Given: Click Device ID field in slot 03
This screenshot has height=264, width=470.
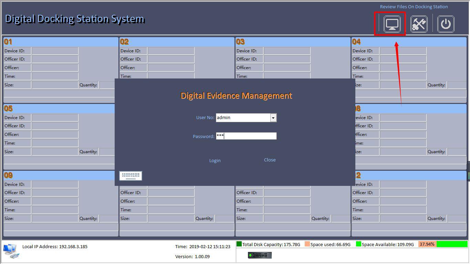Looking at the screenshot, I should tap(287, 51).
